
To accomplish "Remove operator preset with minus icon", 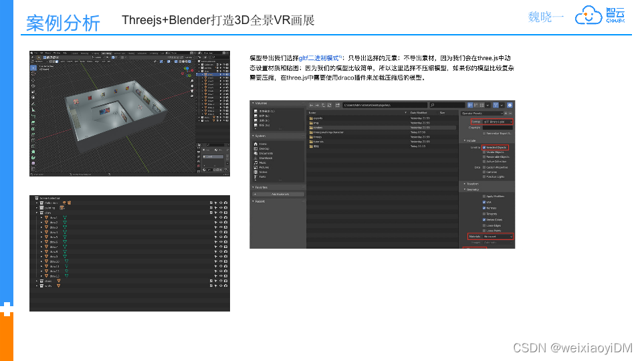I will [x=510, y=114].
